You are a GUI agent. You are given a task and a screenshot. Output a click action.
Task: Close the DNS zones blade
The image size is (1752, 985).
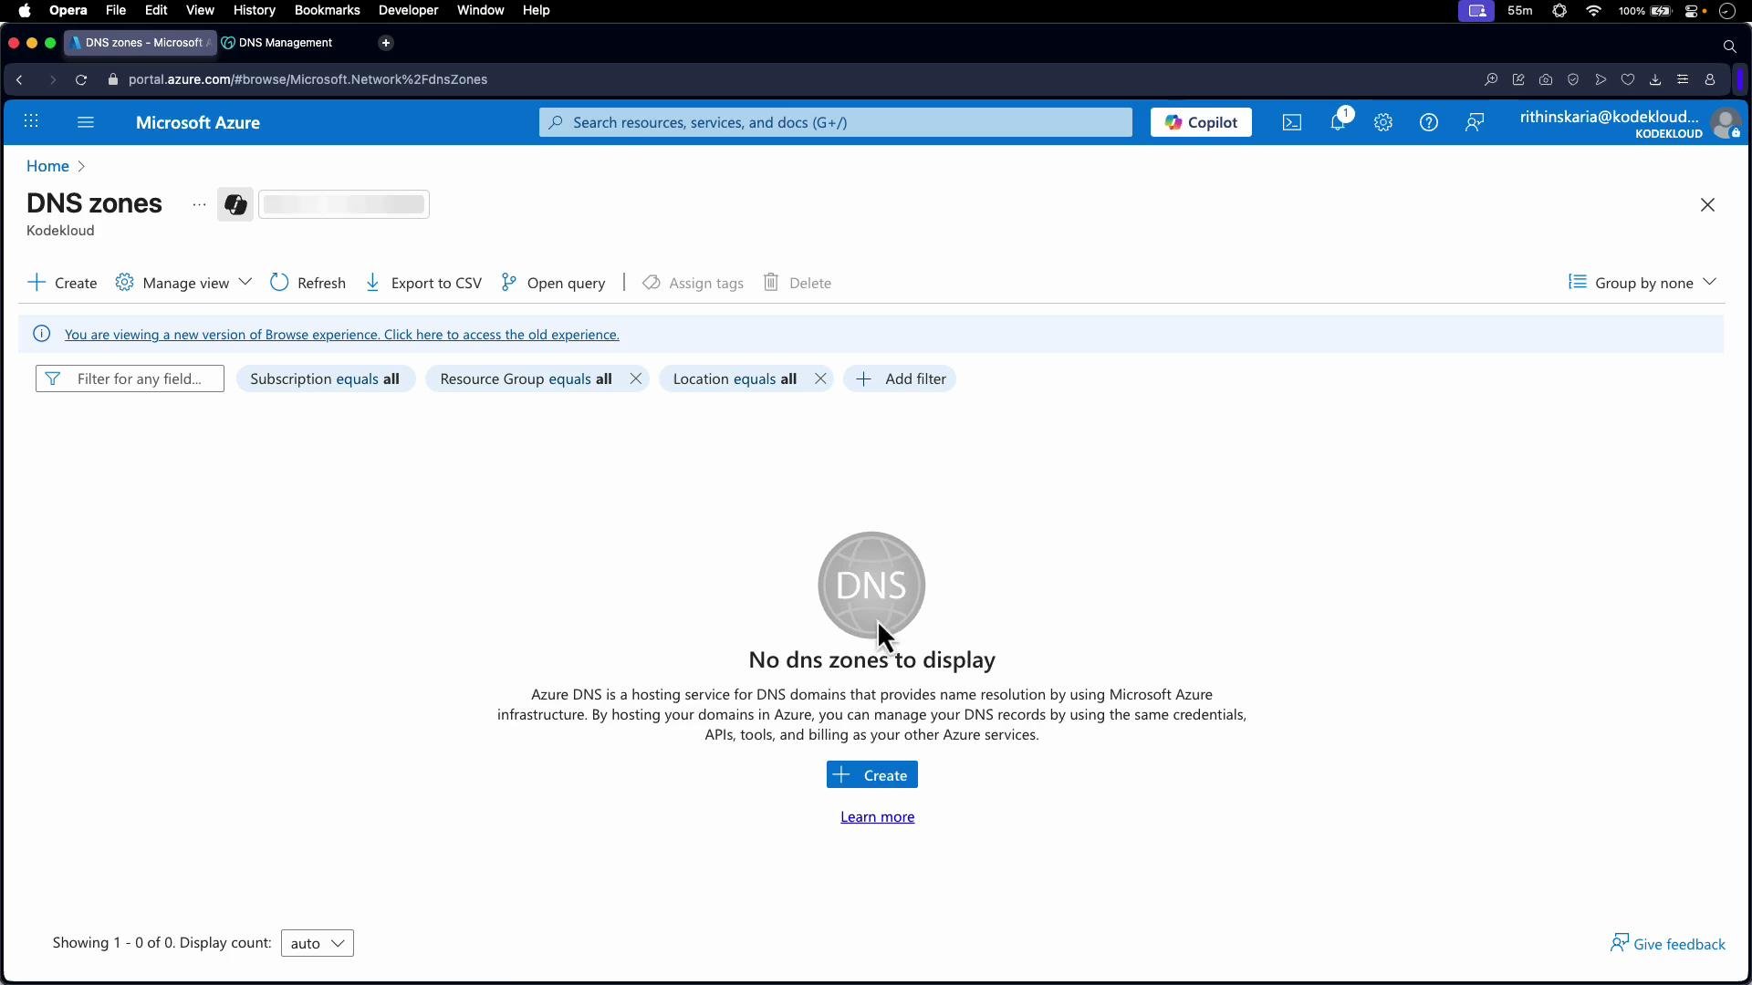pyautogui.click(x=1708, y=205)
